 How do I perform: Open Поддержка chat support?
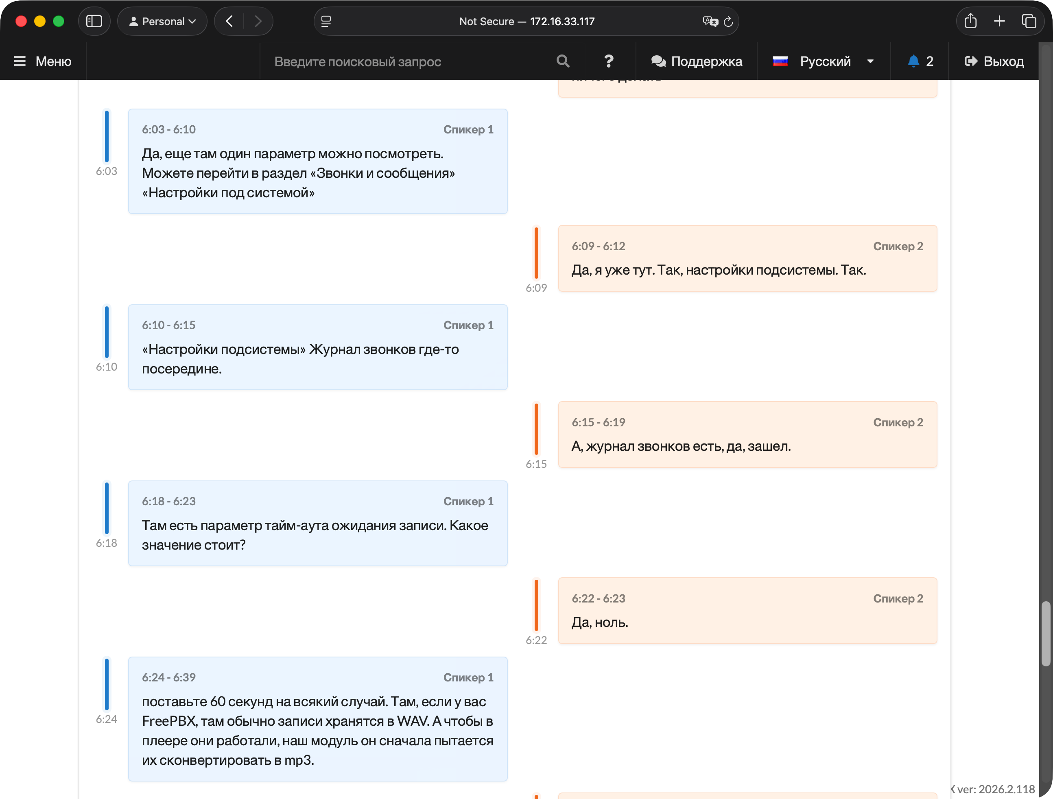point(697,61)
